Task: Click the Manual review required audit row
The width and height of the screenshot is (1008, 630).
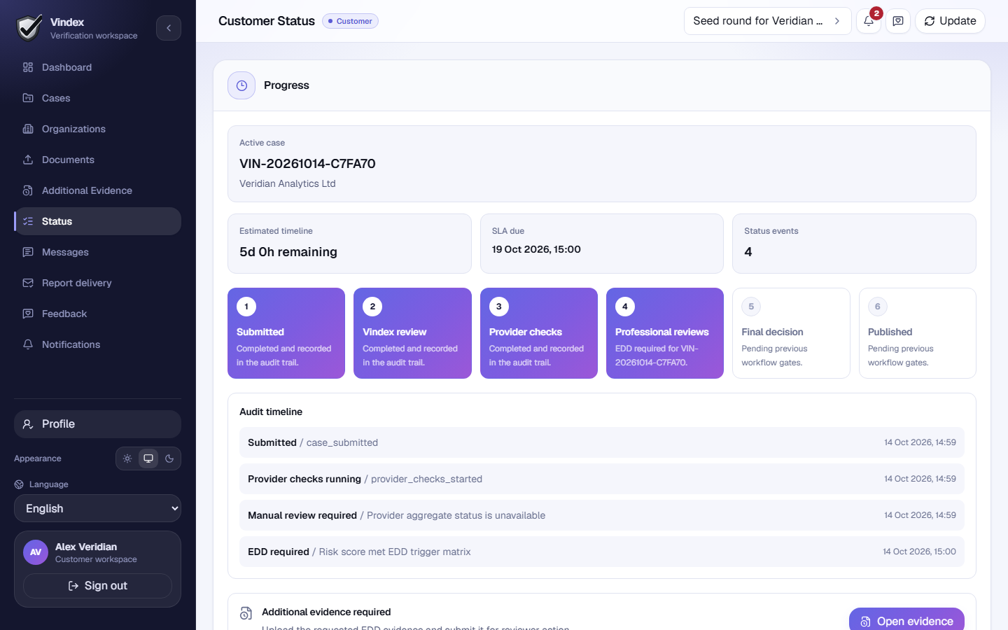Action: click(602, 515)
